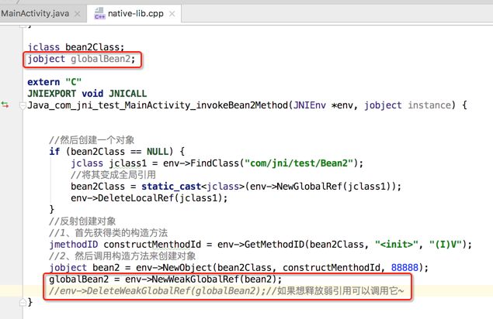Screen dimensions: 493x319
Task: Click the comment '//将其变成全局引用'
Action: coord(113,175)
